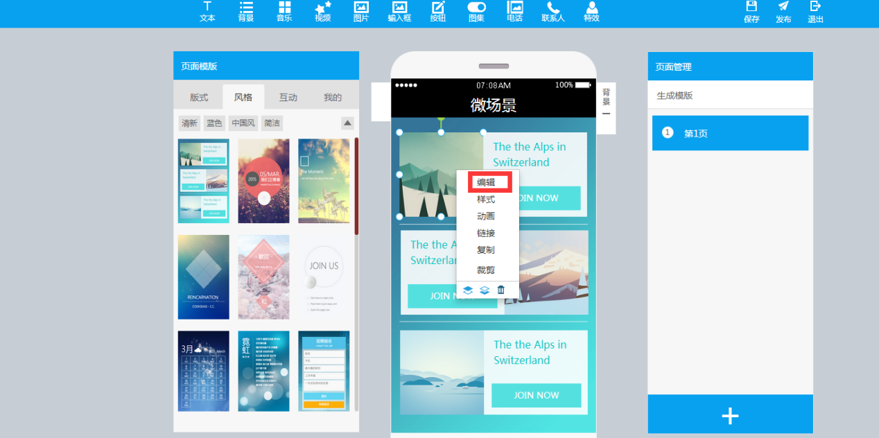Delete element using trash icon in context menu
The width and height of the screenshot is (879, 438).
click(501, 290)
